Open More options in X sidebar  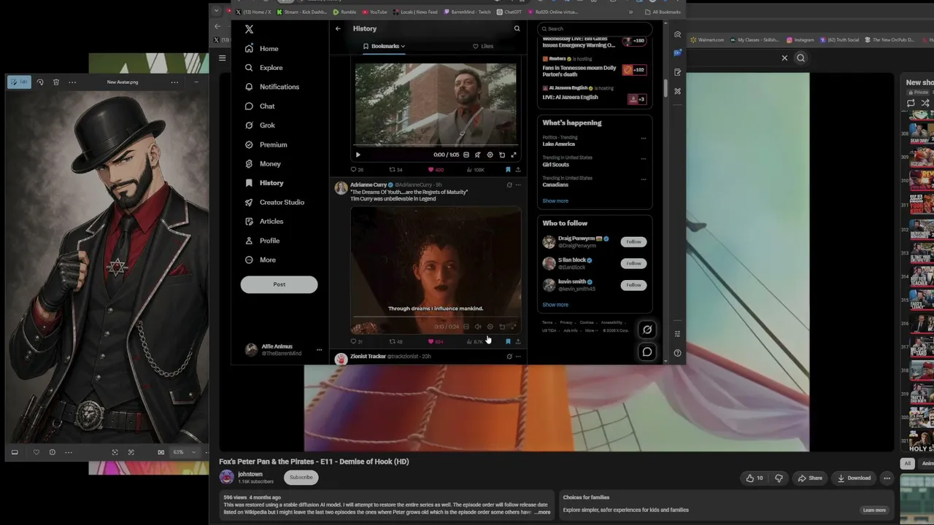[260, 260]
